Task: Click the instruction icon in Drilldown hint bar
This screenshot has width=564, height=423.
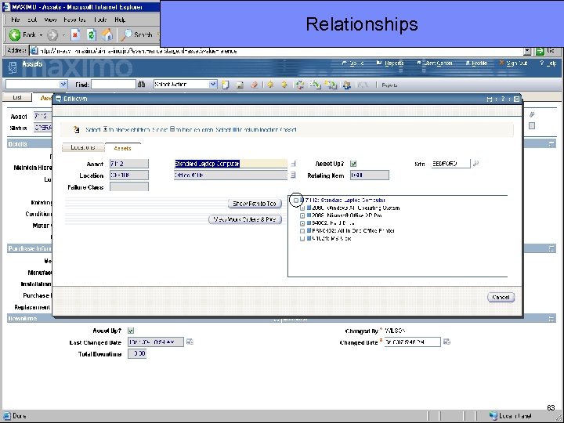Action: [x=76, y=129]
